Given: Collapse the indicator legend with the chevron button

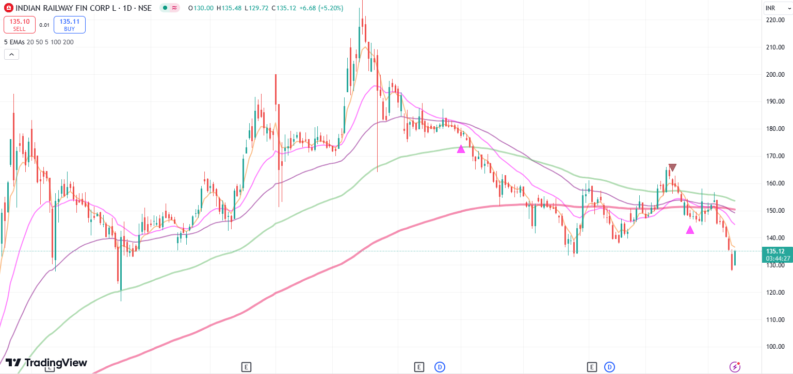Looking at the screenshot, I should tap(11, 54).
